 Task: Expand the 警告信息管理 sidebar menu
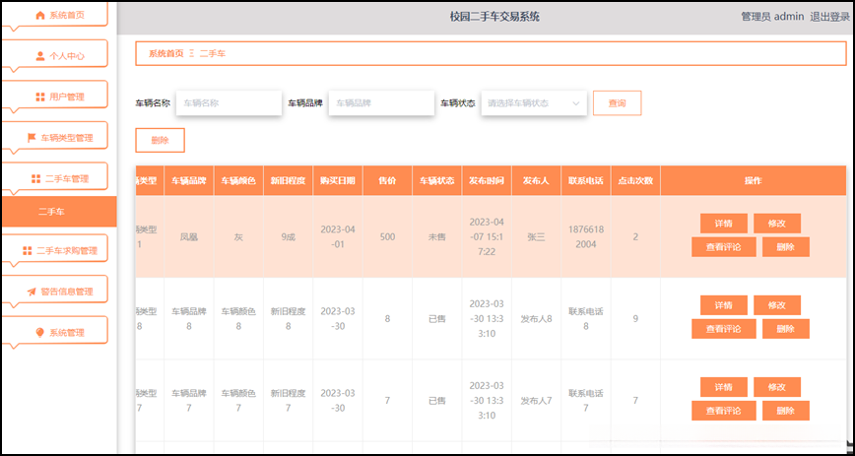click(54, 291)
